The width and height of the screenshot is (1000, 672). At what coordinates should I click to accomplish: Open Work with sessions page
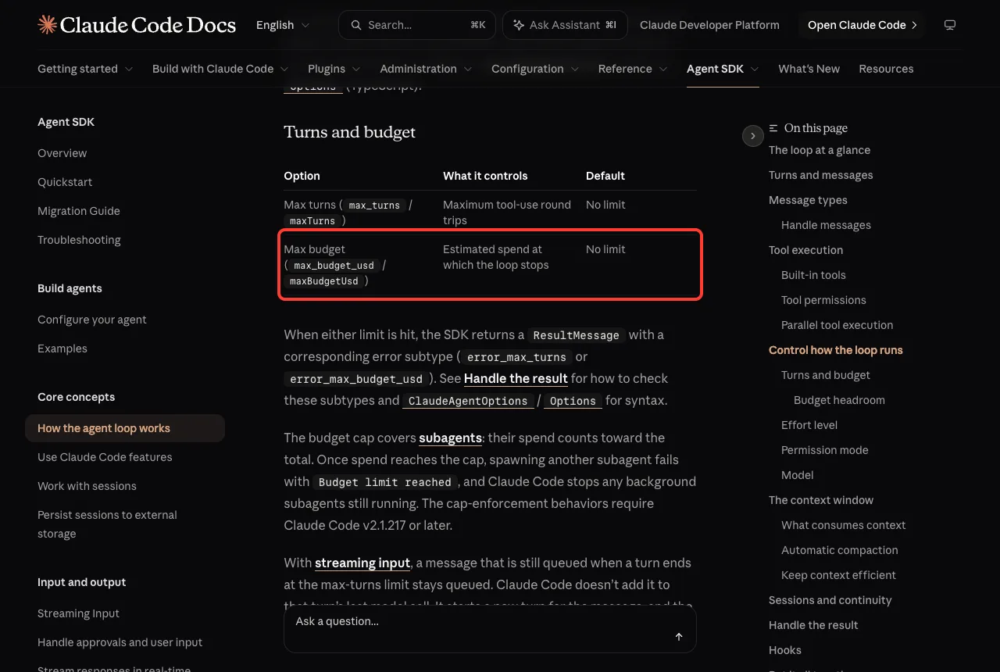coord(87,486)
